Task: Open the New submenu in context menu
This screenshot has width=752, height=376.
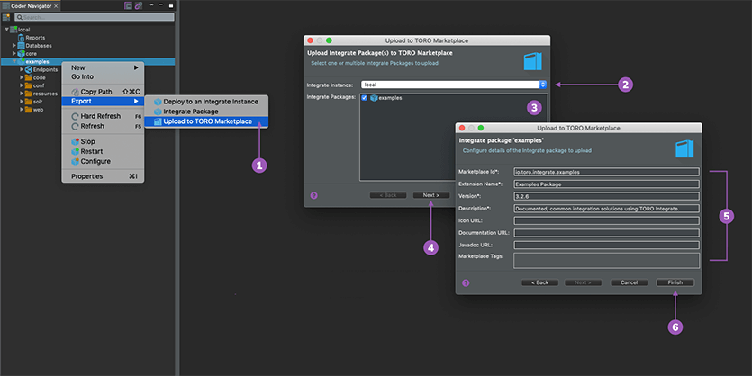Action: click(103, 67)
